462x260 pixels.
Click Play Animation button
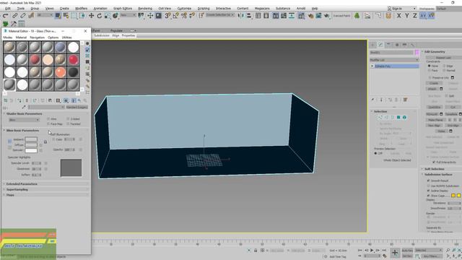tap(372, 251)
